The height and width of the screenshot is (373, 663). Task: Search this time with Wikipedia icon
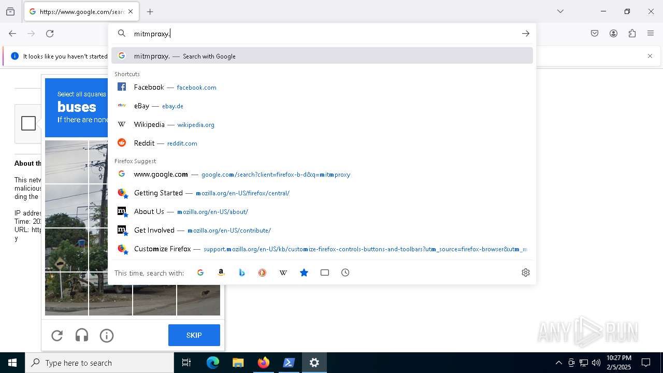click(283, 272)
